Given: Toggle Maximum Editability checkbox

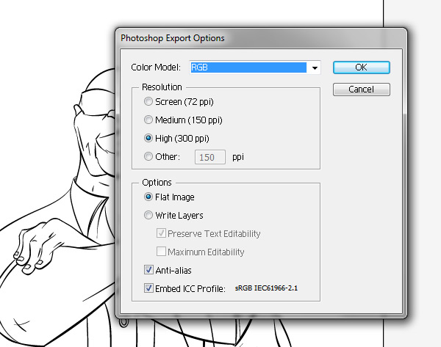Looking at the screenshot, I should 162,252.
